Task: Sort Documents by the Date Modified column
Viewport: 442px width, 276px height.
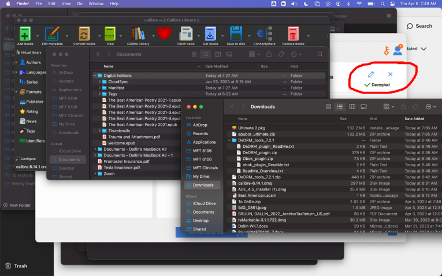Action: pyautogui.click(x=216, y=66)
